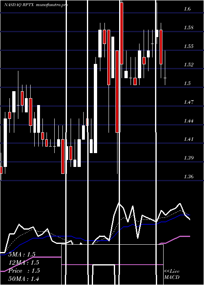Screen dimensions: 204x285
Task: Click the long red candlestick dropping to 1.44
Action: [117, 92]
